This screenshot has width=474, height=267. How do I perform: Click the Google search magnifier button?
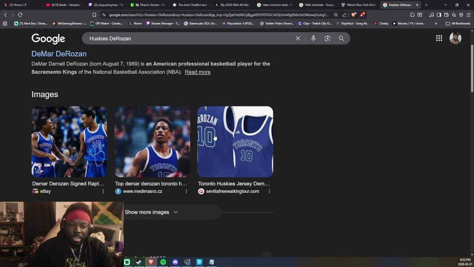click(x=341, y=38)
